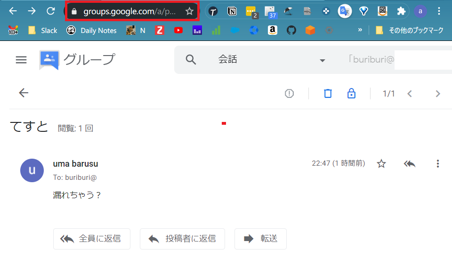This screenshot has width=452, height=274.
Task: Open the Daily Notes bookmark
Action: click(x=91, y=30)
